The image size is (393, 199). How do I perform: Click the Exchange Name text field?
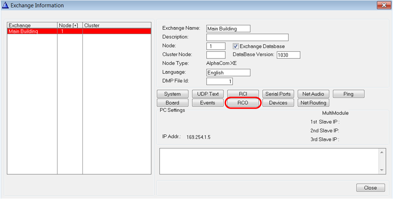228,29
